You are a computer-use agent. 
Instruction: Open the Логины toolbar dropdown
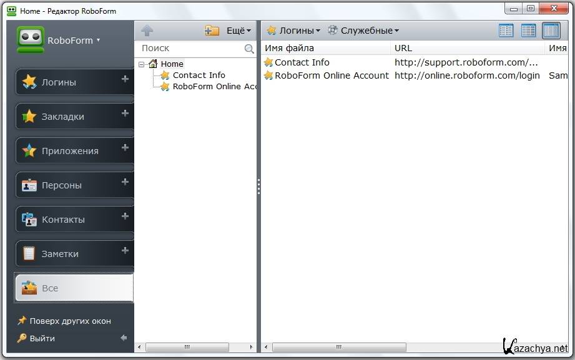click(293, 31)
